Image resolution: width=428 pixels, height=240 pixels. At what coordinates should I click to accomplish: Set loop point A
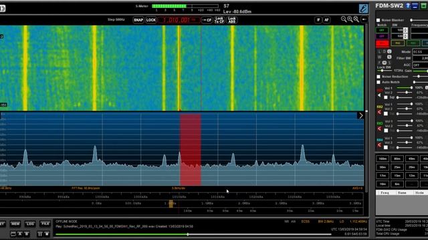pyautogui.click(x=20, y=234)
